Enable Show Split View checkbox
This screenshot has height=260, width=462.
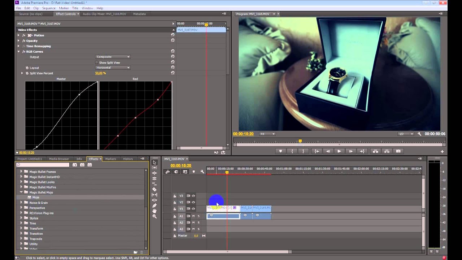pyautogui.click(x=96, y=62)
